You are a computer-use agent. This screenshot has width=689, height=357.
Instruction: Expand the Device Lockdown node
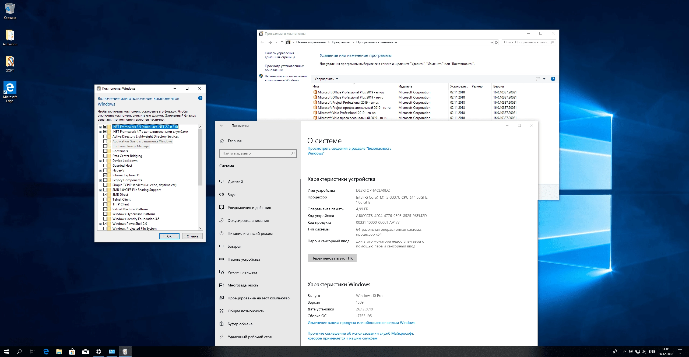100,161
